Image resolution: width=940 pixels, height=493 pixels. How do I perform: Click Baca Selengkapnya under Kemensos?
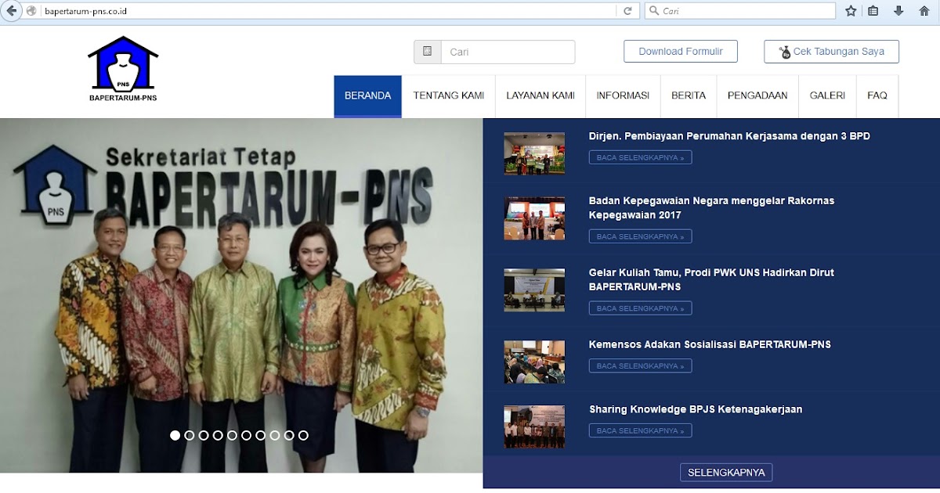point(640,365)
